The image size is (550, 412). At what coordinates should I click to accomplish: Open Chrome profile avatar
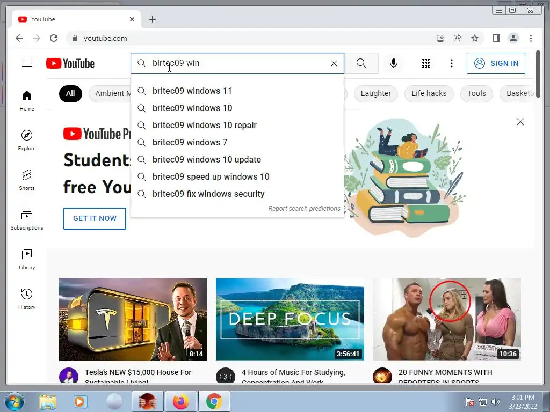pyautogui.click(x=513, y=38)
